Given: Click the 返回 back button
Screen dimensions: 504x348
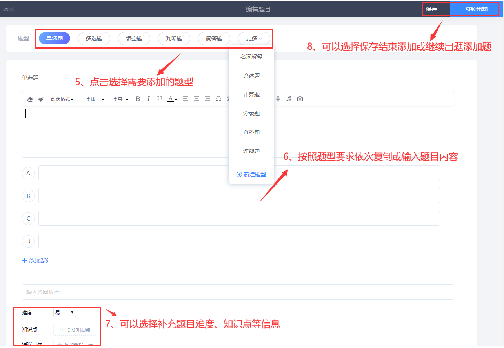Looking at the screenshot, I should 8,9.
